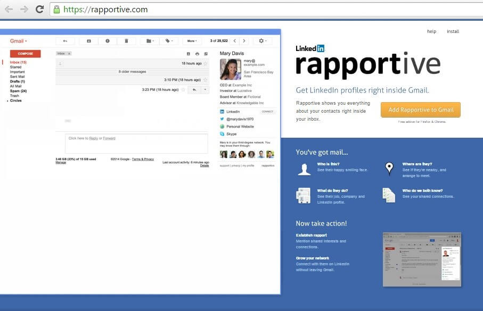This screenshot has width=483, height=311.
Task: Remove the Inbox label with its x
Action: point(69,54)
